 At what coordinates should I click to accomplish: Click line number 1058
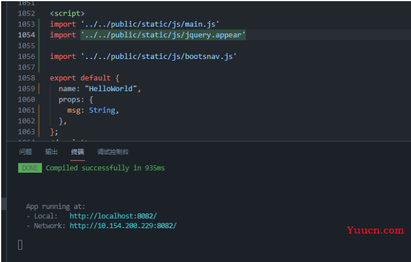point(26,78)
